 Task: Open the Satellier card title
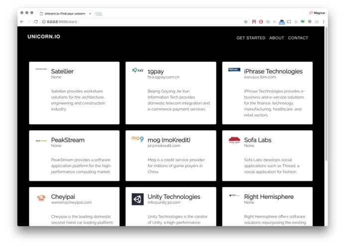62,71
